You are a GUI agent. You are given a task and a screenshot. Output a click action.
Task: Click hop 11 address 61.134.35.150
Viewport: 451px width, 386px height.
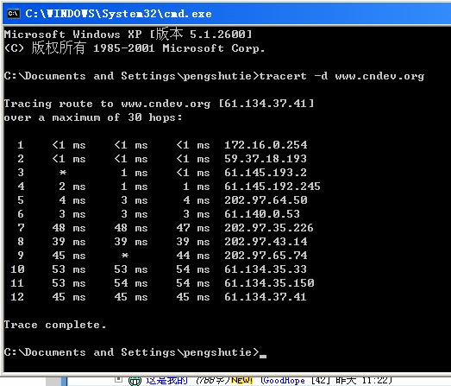(269, 283)
